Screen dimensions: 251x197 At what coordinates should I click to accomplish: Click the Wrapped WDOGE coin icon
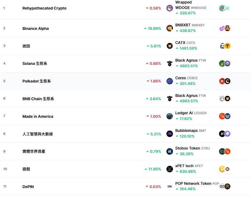point(169,8)
